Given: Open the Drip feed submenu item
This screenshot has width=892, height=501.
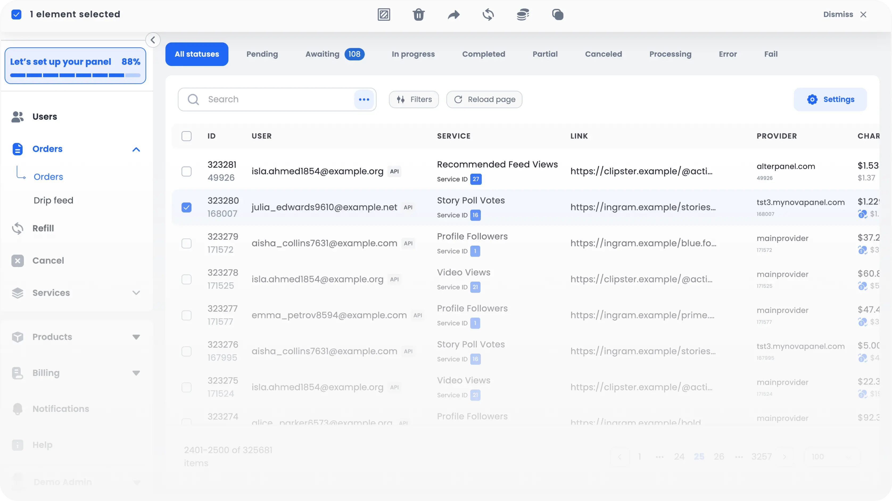Looking at the screenshot, I should (x=53, y=200).
